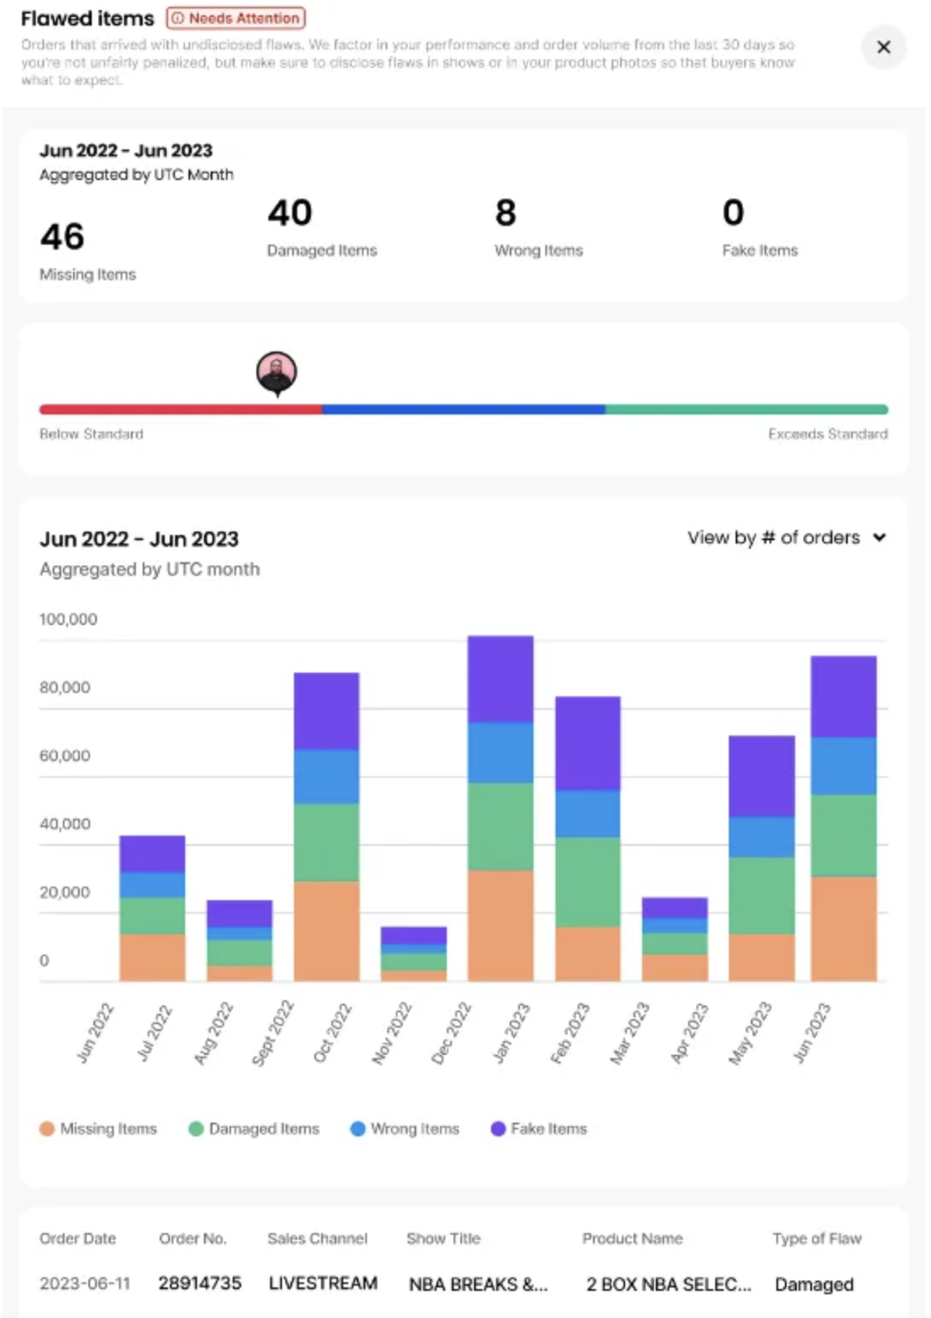
Task: Click the info icon inside Needs Attention badge
Action: click(178, 19)
